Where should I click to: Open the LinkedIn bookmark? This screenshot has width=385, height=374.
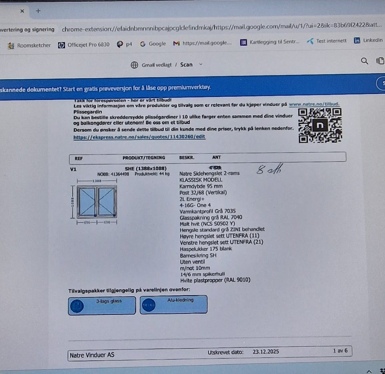368,40
